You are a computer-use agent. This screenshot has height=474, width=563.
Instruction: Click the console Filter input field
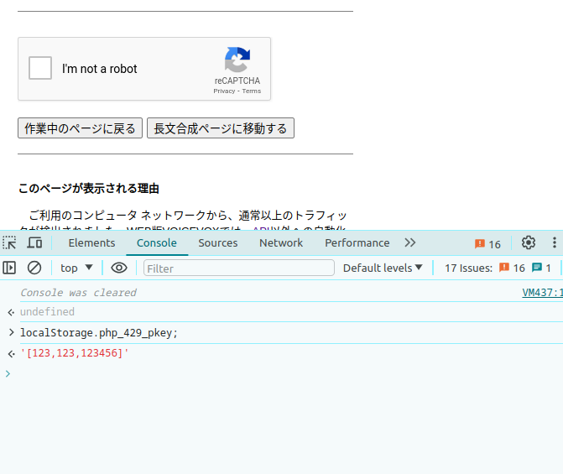pos(239,268)
